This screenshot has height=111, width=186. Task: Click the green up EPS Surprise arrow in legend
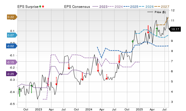(x=40, y=7)
